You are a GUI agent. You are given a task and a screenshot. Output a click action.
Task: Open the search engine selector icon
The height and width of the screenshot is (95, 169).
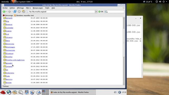click(106, 12)
